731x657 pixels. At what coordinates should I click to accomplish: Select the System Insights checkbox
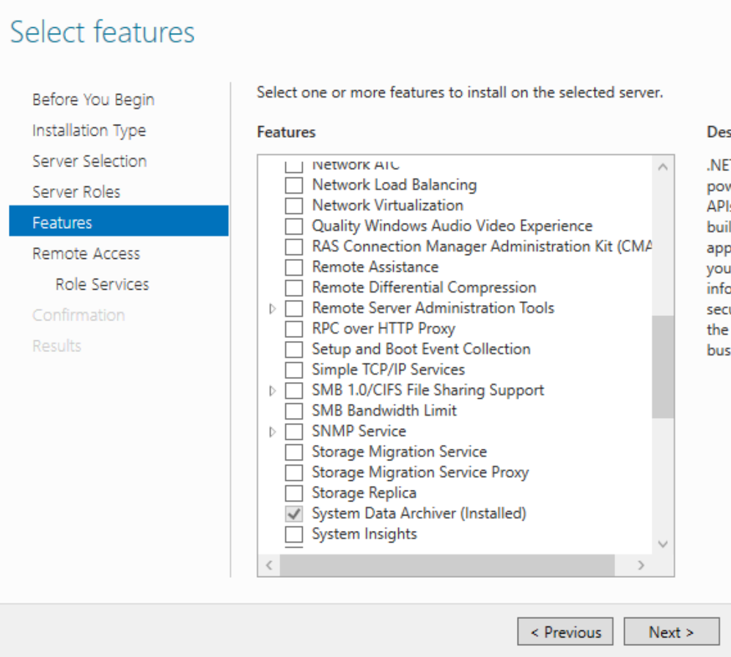click(x=293, y=535)
